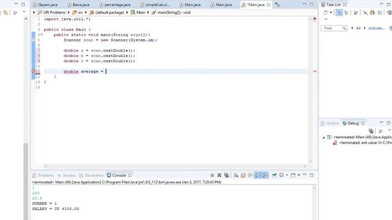
Task: Expand the arrow before URI Problems breadcrumb
Action: point(34,12)
